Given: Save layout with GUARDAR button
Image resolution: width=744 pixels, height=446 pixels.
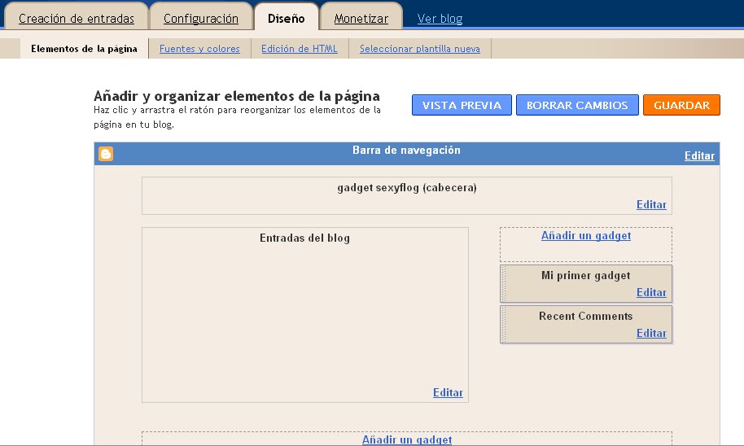Looking at the screenshot, I should click(681, 105).
